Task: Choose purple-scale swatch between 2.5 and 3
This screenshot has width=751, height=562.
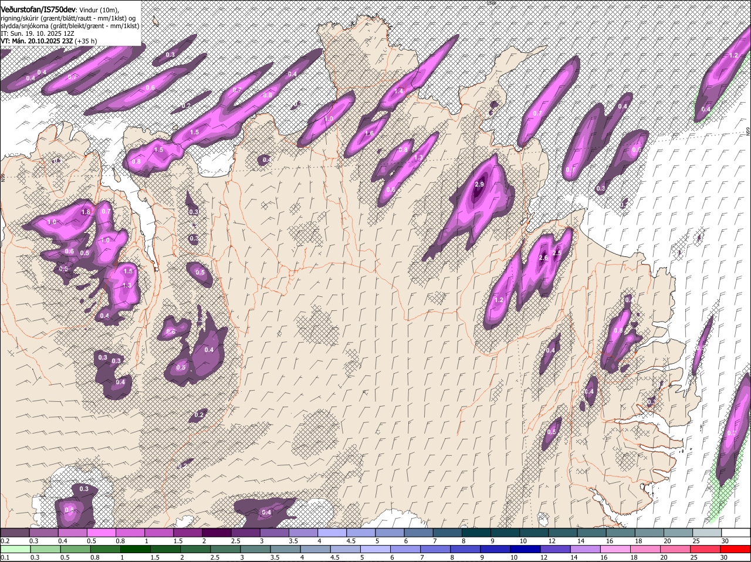Action: [246, 532]
